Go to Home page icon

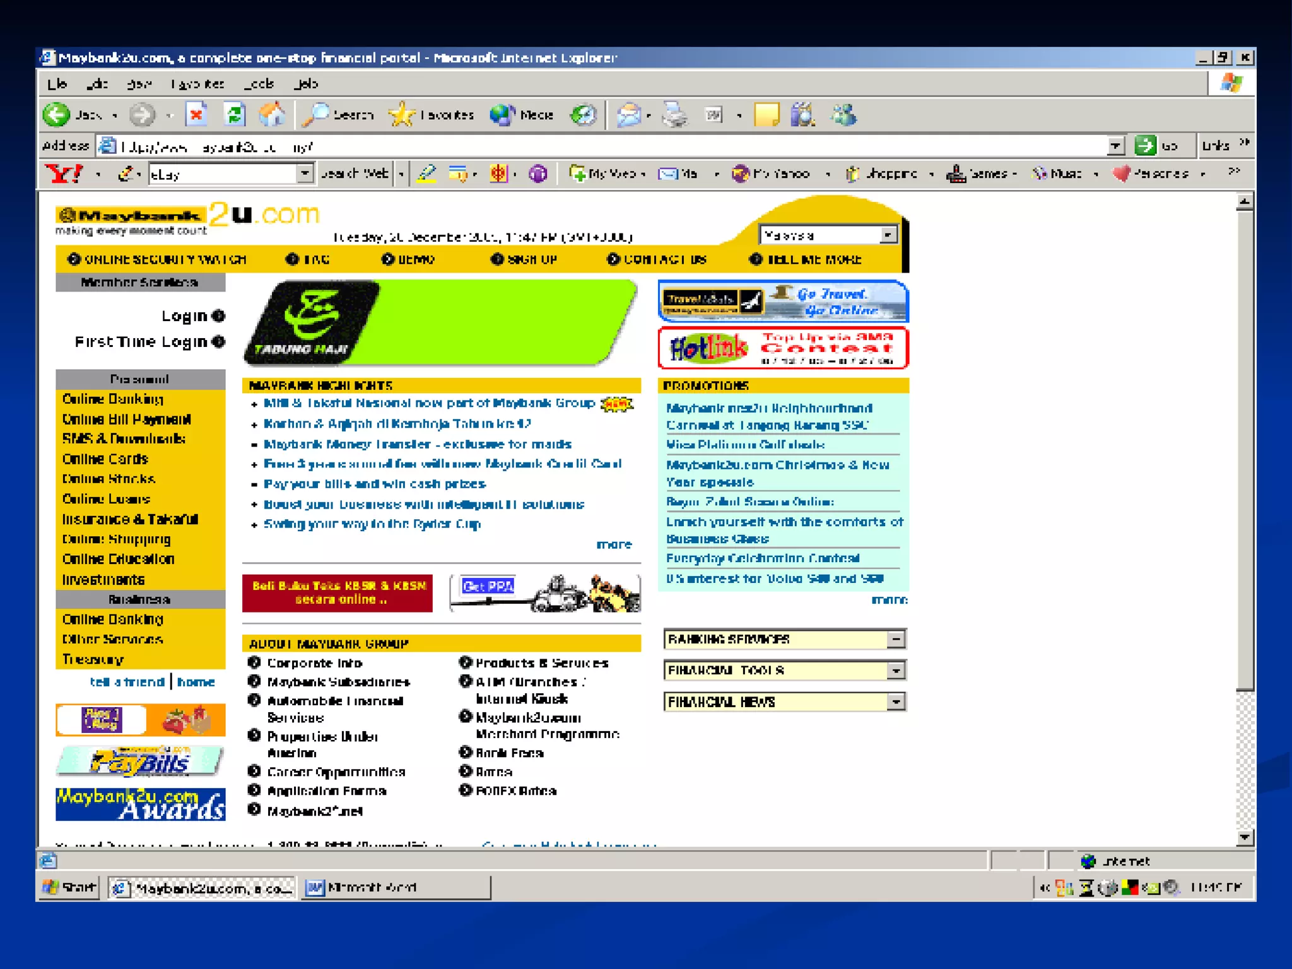272,115
